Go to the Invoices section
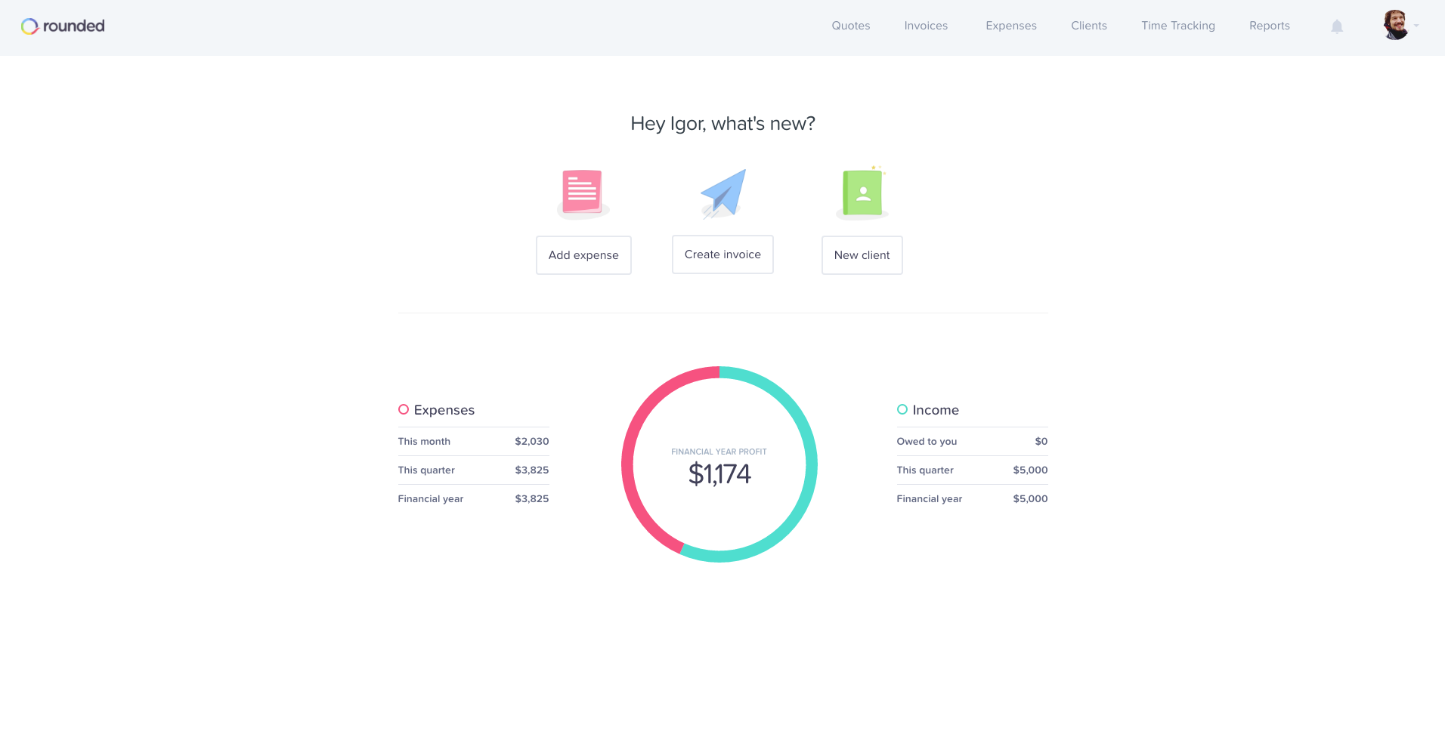Viewport: 1445px width, 737px height. 925,26
